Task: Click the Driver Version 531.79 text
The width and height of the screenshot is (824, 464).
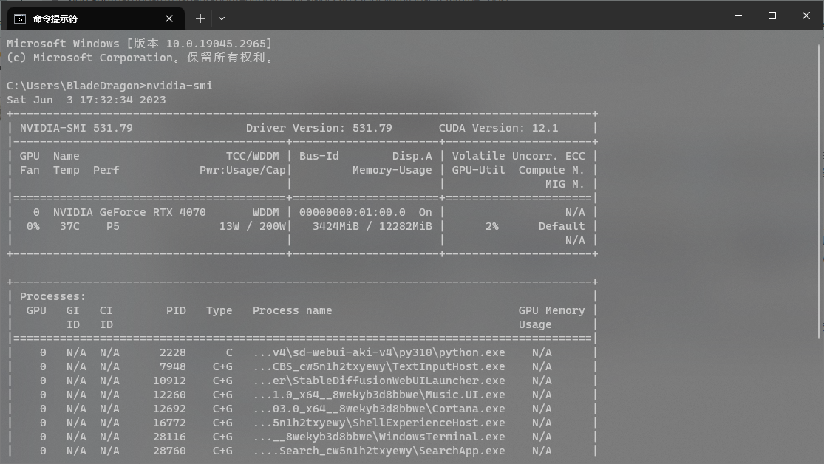Action: [x=319, y=128]
